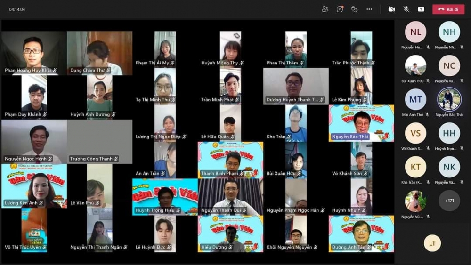471x265 pixels.
Task: Click the share content icon
Action: pyautogui.click(x=421, y=9)
